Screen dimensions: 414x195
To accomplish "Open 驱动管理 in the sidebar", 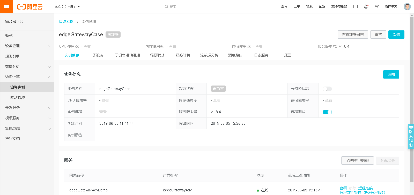I will point(27,97).
